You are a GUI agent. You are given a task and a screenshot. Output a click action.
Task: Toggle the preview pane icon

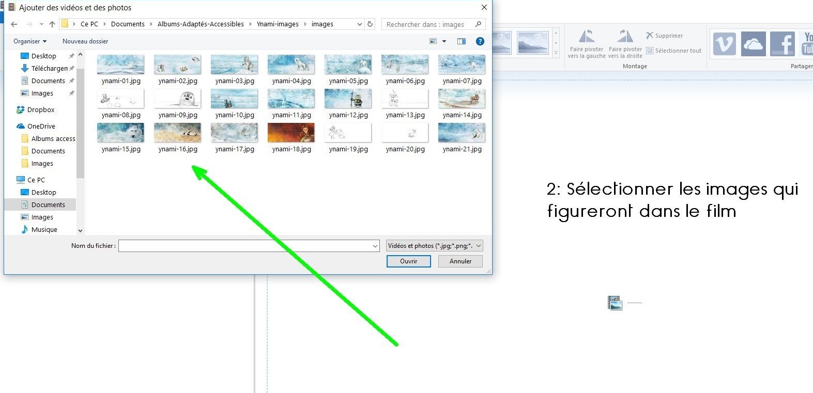click(x=462, y=41)
